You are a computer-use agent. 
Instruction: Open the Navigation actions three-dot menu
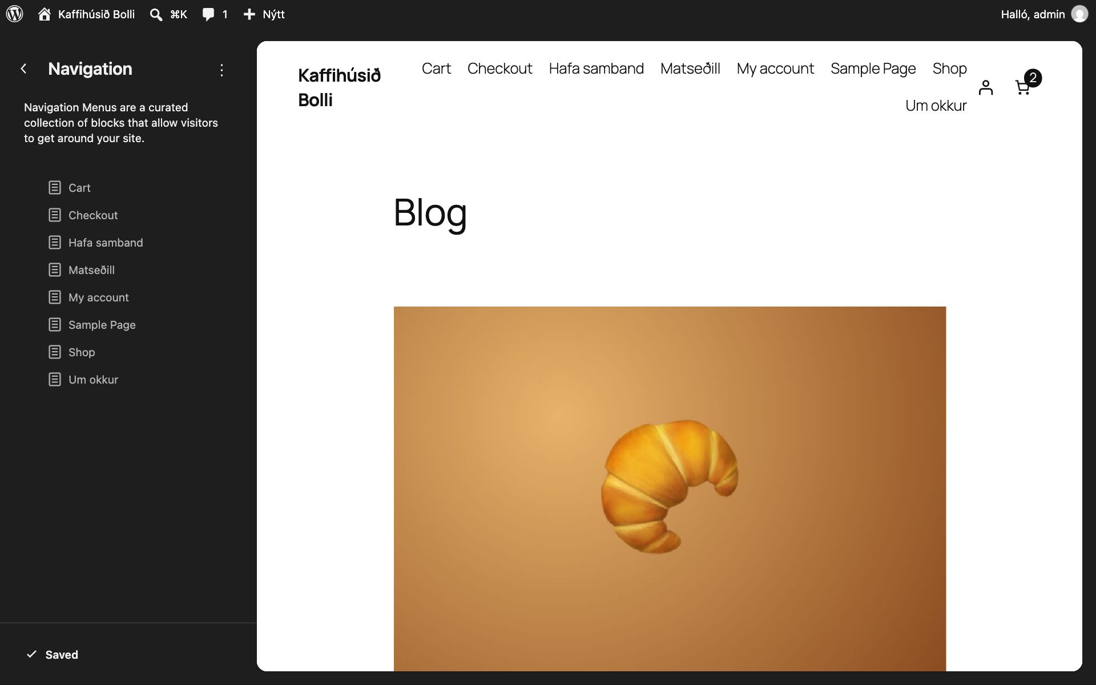coord(221,70)
